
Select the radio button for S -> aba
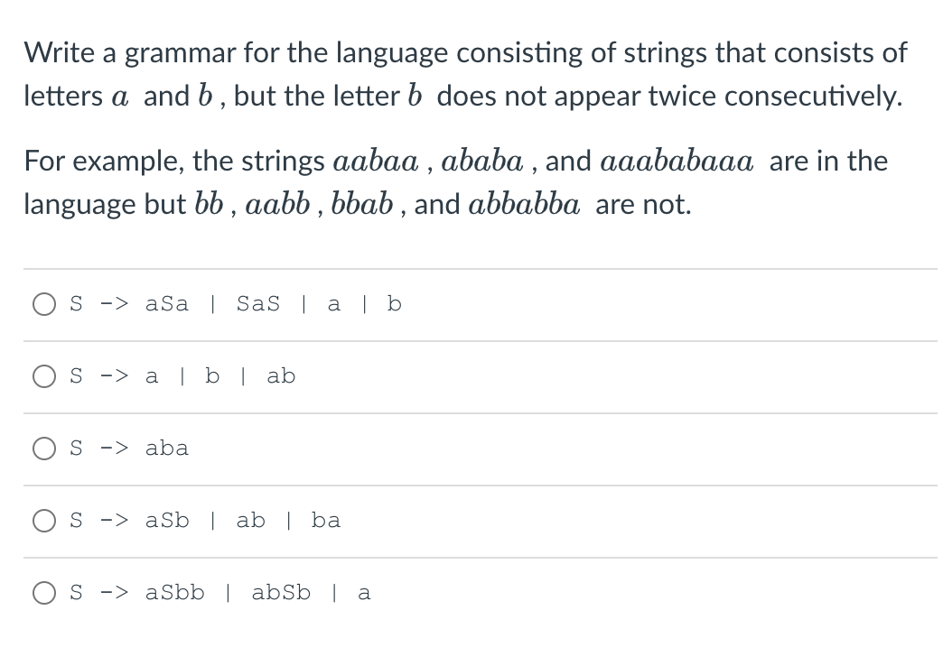(x=44, y=449)
